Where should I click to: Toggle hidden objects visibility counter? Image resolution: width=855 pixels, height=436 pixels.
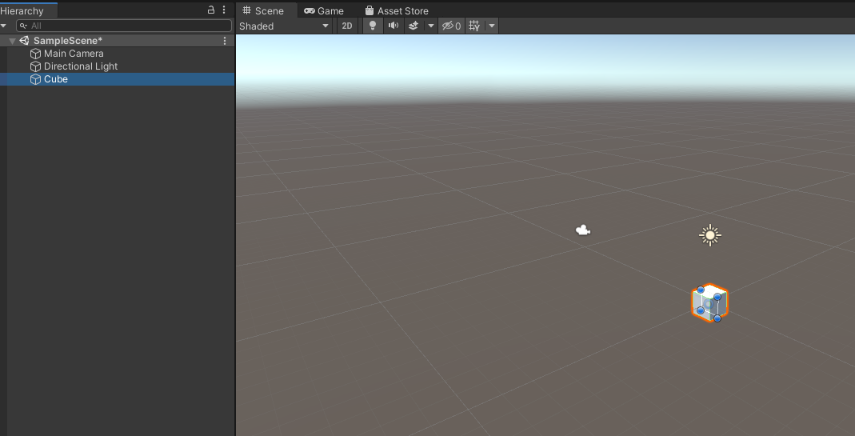pos(451,26)
